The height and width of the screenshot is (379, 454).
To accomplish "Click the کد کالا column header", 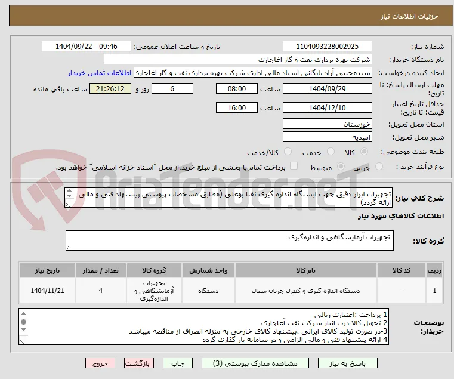I will tap(402, 270).
